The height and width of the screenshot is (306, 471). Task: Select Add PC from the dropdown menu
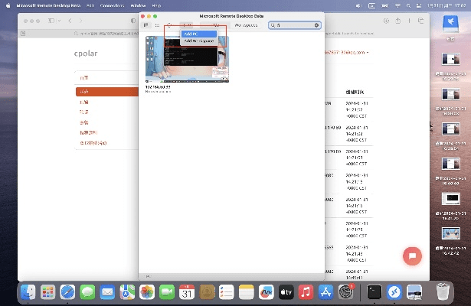click(191, 34)
